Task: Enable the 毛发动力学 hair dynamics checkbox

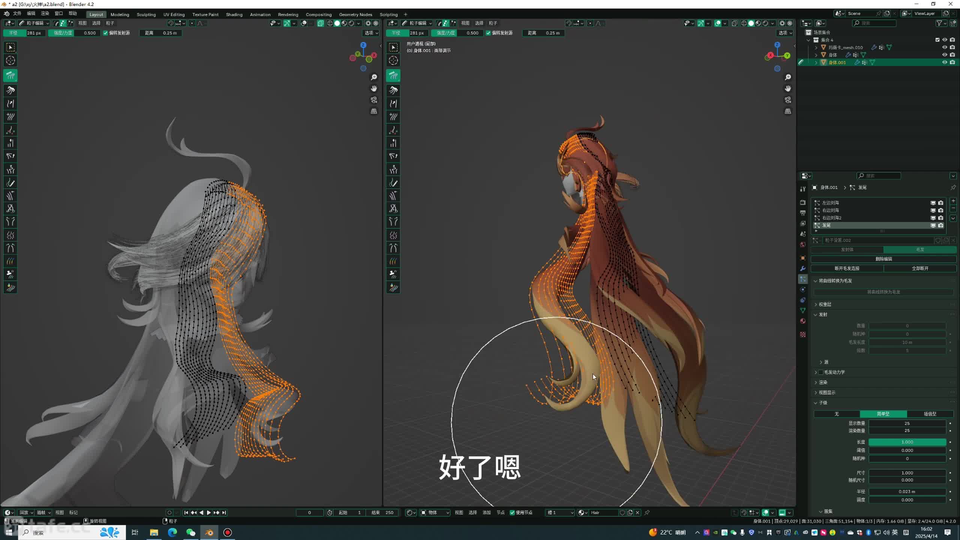Action: tap(821, 372)
